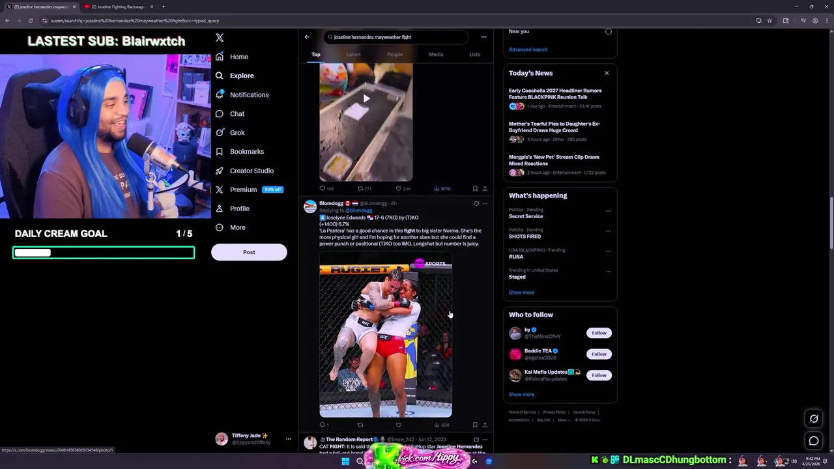Open options for #LISA trend

coord(609,251)
